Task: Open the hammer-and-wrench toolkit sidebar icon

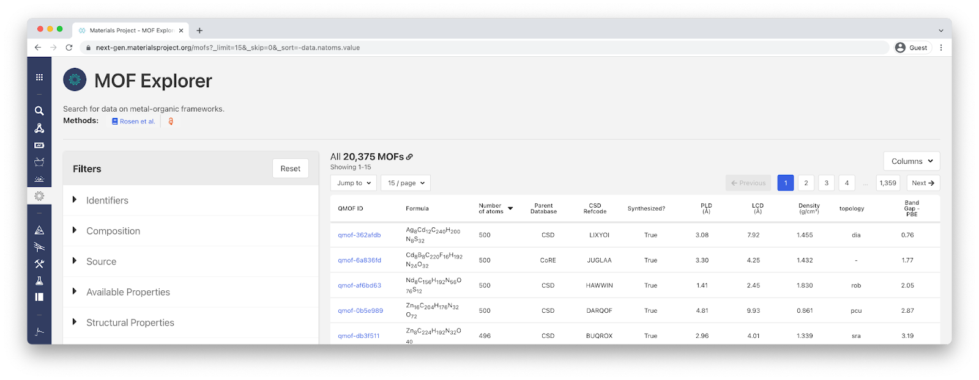Action: pyautogui.click(x=39, y=264)
